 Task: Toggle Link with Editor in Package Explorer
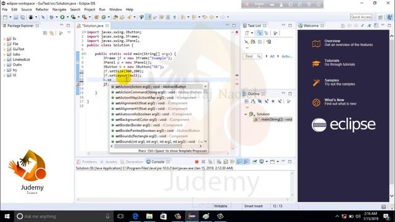point(52,33)
